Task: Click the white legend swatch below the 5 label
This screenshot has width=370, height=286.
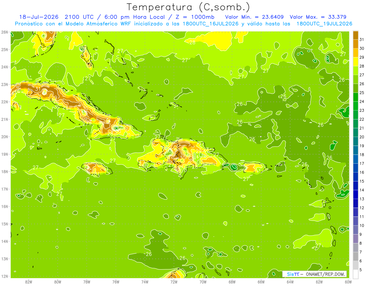Action: [x=356, y=274]
